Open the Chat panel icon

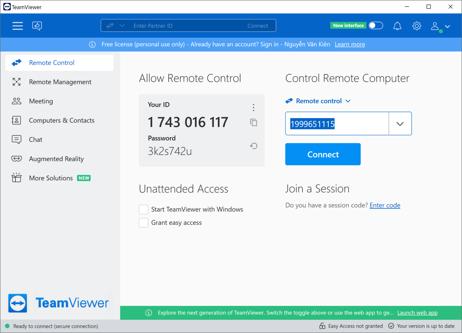point(17,139)
